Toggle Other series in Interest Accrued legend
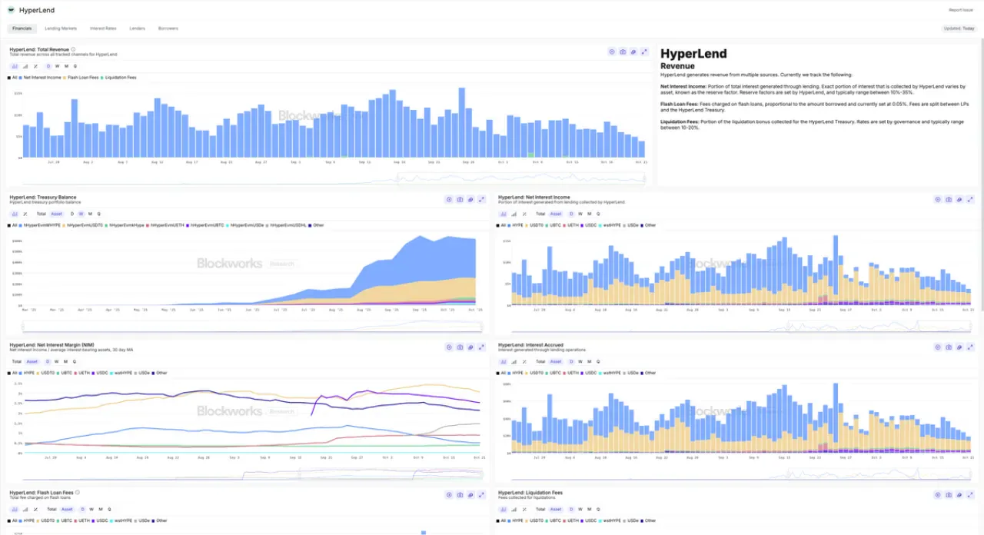984x535 pixels. pos(648,373)
